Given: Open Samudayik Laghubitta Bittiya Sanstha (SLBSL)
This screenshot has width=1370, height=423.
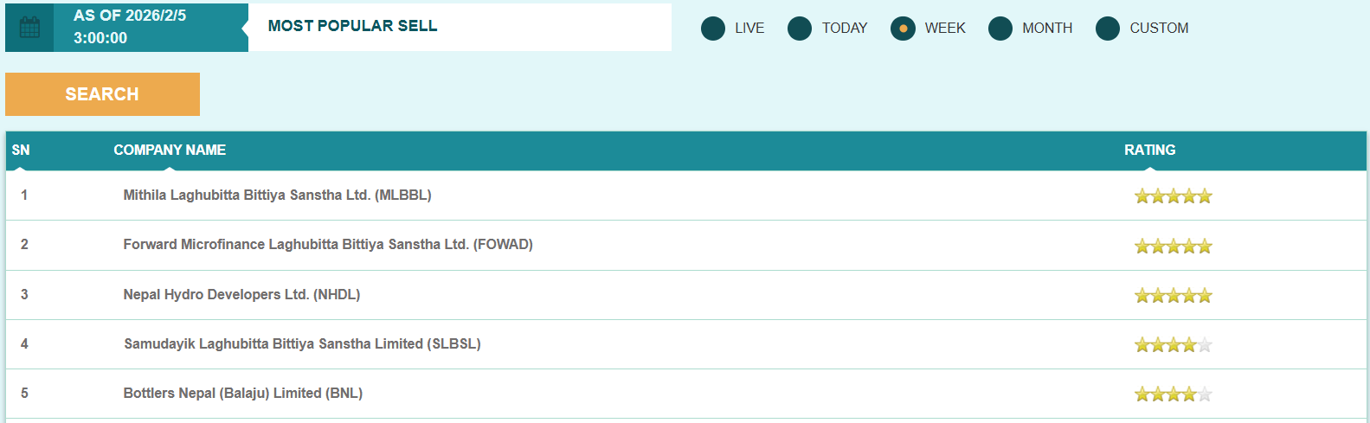Looking at the screenshot, I should point(302,344).
